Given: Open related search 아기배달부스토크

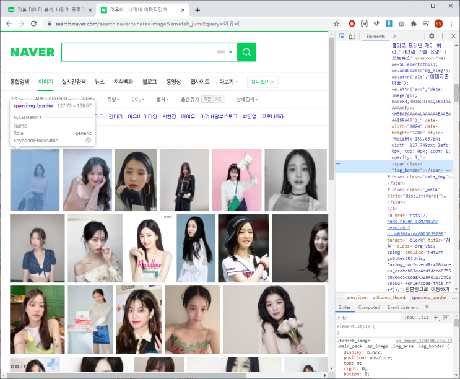Looking at the screenshot, I should click(219, 116).
